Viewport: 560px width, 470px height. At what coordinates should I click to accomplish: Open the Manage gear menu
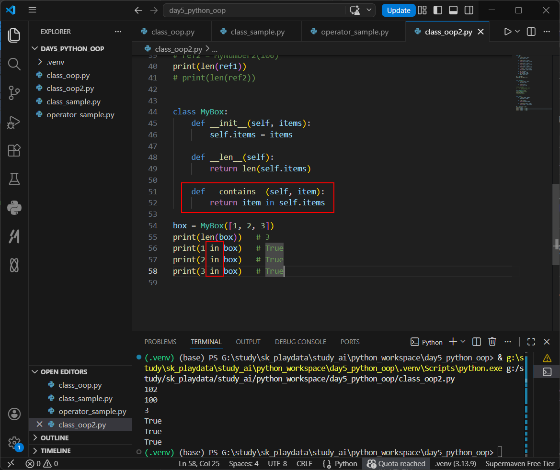(x=14, y=443)
